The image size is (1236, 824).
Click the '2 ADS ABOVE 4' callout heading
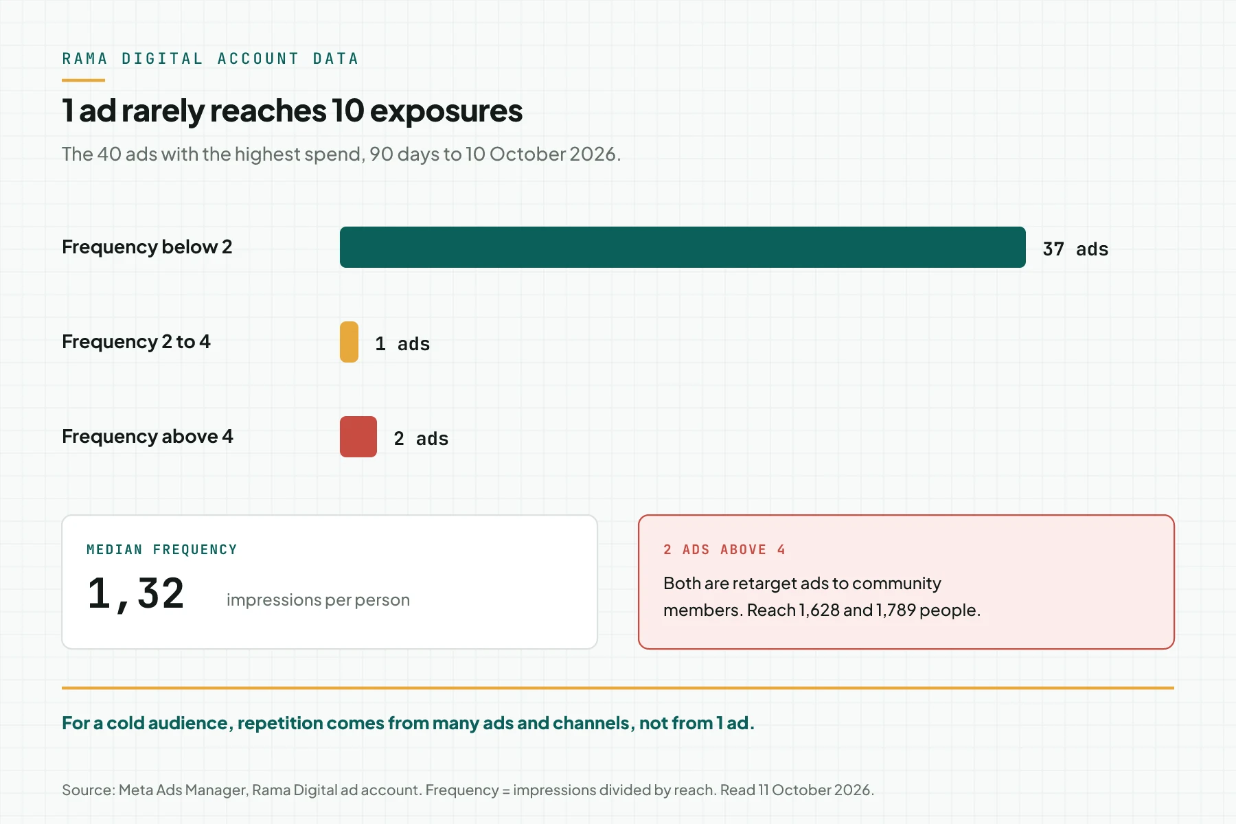[724, 549]
